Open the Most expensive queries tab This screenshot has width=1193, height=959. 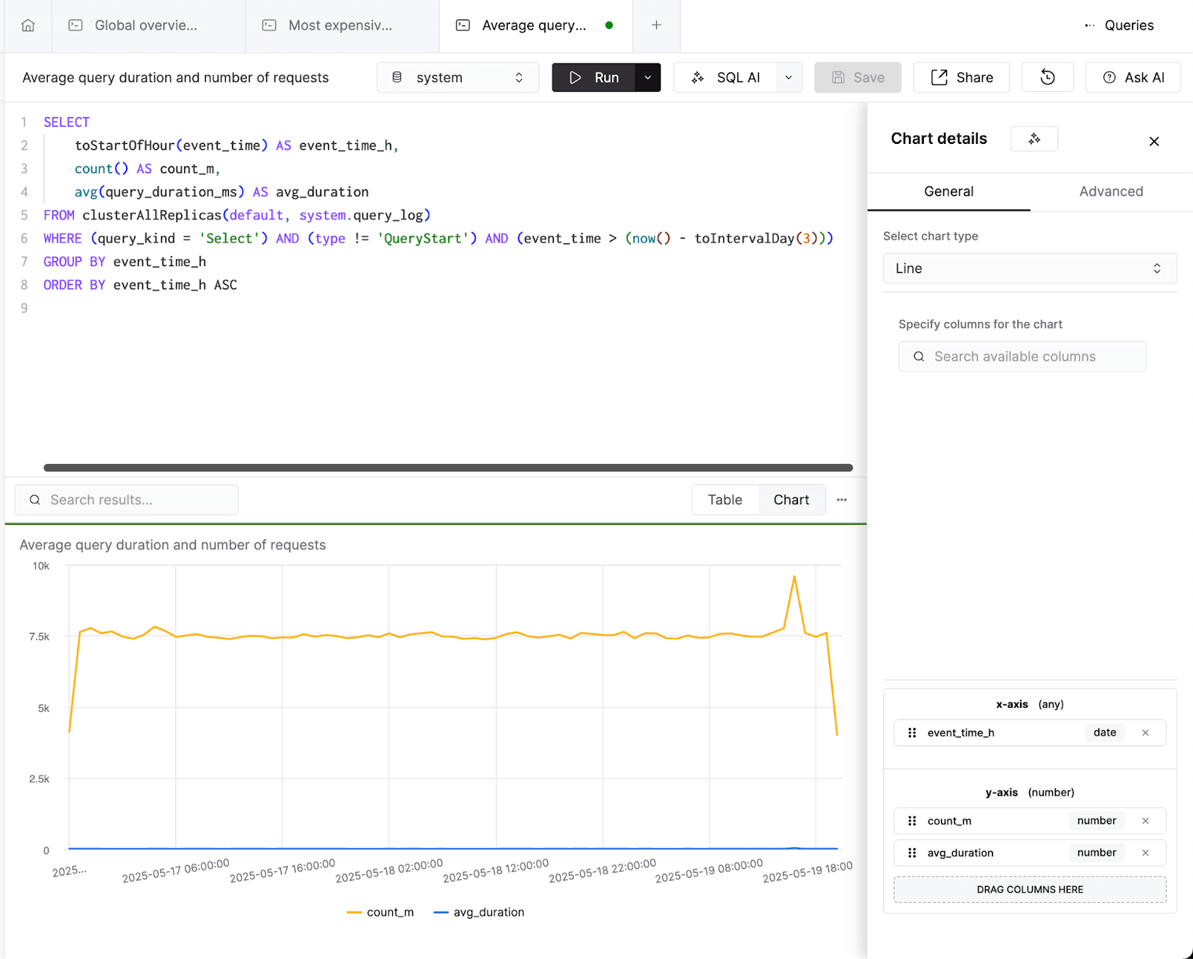coord(342,25)
